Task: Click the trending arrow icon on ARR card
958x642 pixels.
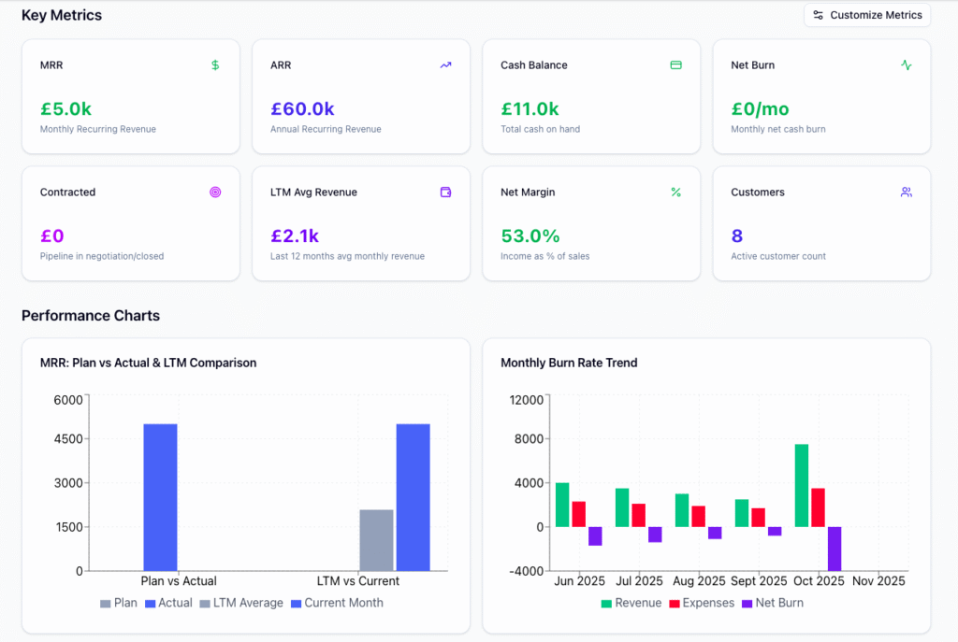Action: [445, 65]
